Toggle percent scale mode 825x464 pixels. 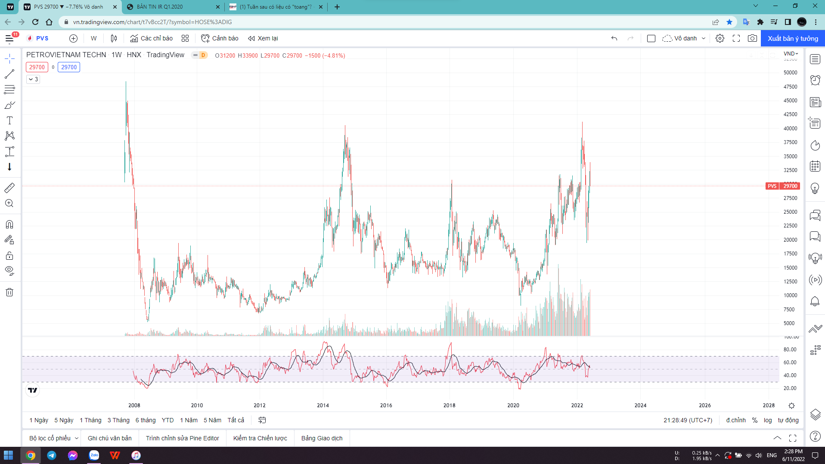754,420
